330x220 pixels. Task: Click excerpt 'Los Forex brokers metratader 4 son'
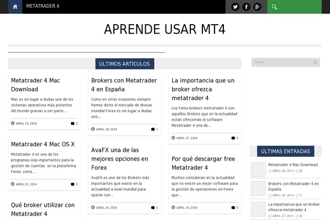(205, 117)
